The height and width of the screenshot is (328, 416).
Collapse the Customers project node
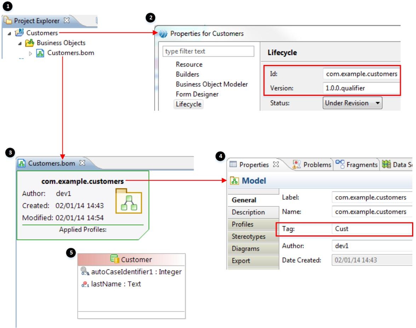(x=10, y=33)
